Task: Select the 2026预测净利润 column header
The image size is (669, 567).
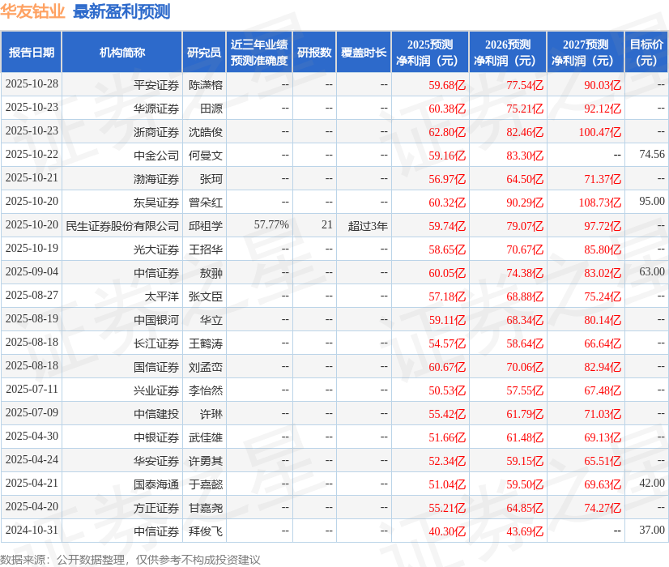Action: 509,51
